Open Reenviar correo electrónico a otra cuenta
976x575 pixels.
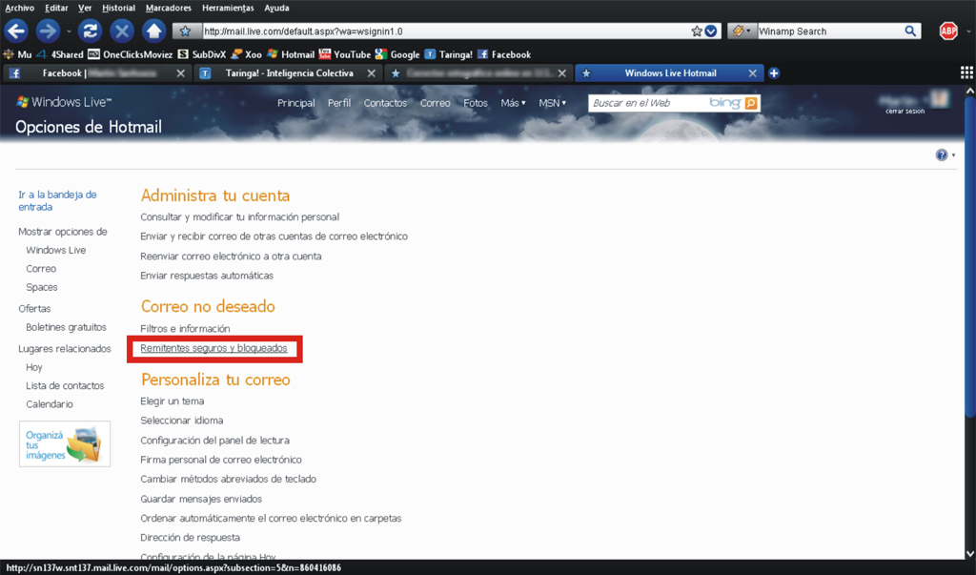pyautogui.click(x=231, y=257)
